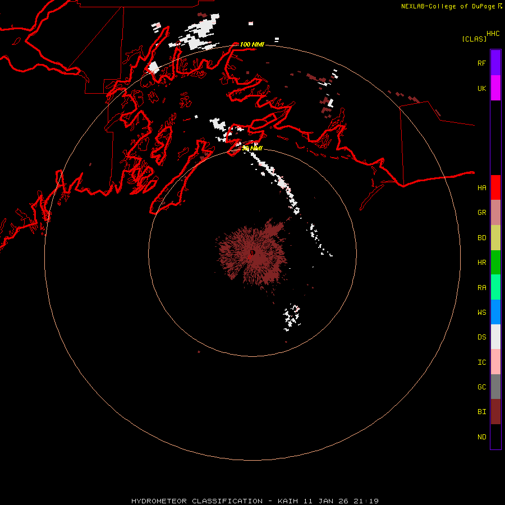Viewport: 505px width, 505px height.
Task: Click the '21:19' time in the caption
Action: click(366, 501)
